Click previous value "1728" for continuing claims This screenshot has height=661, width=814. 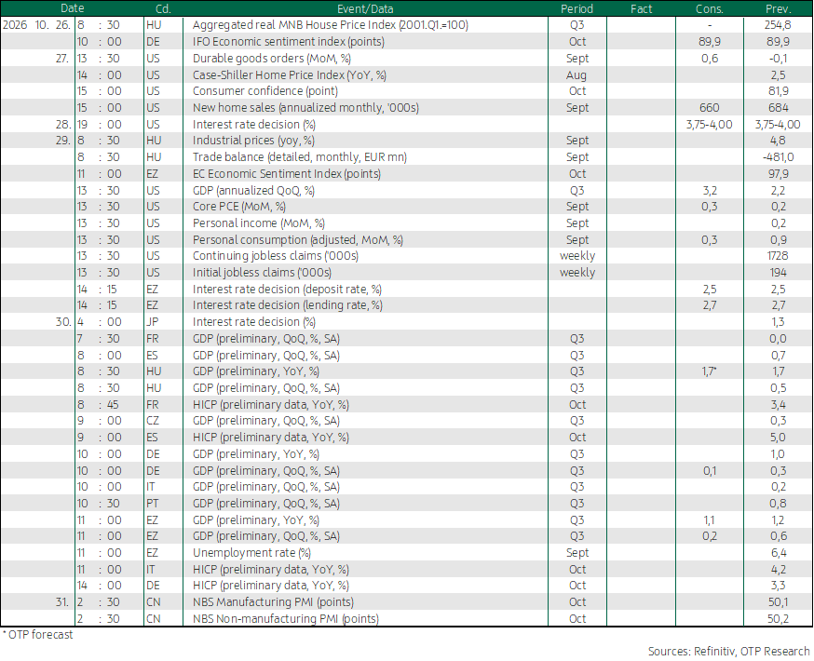tap(778, 255)
